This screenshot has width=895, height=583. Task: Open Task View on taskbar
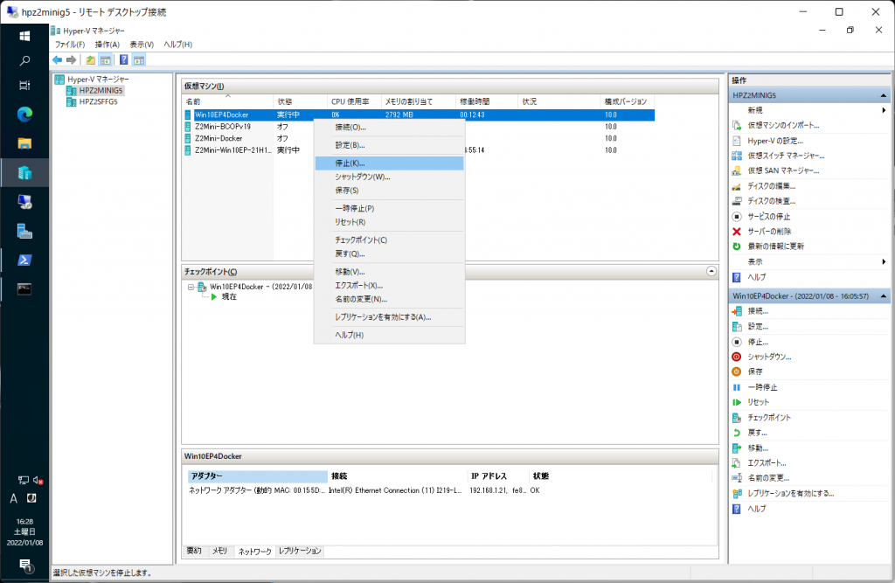(x=24, y=86)
